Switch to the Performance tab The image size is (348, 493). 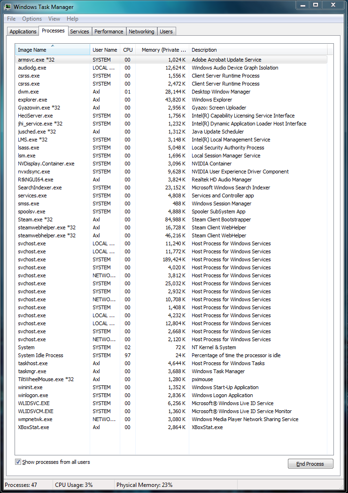click(108, 31)
